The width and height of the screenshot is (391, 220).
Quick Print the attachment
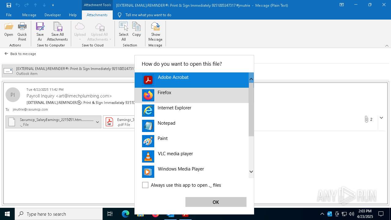[22, 31]
